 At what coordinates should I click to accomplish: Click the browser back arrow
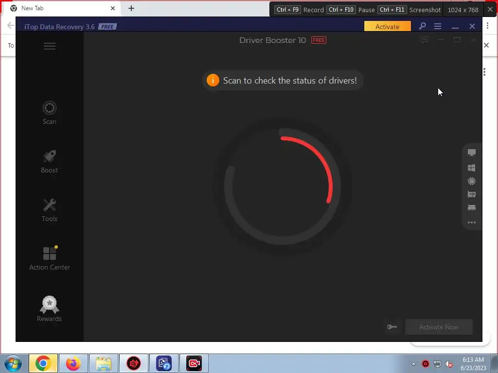coord(11,26)
